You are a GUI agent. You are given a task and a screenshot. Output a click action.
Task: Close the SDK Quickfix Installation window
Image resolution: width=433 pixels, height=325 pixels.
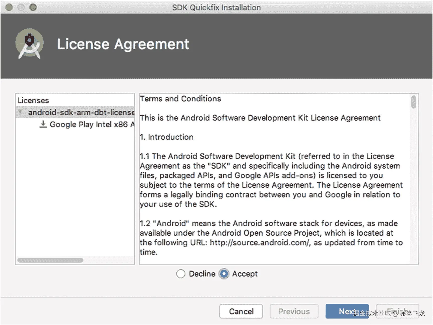tap(9, 7)
